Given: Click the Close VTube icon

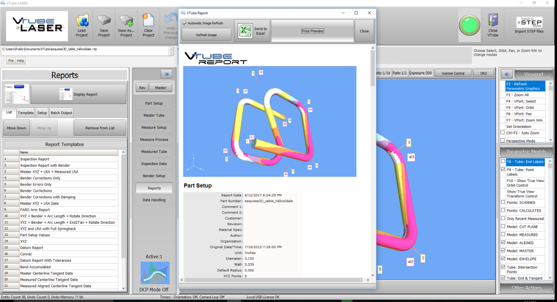Looking at the screenshot, I should point(492,21).
